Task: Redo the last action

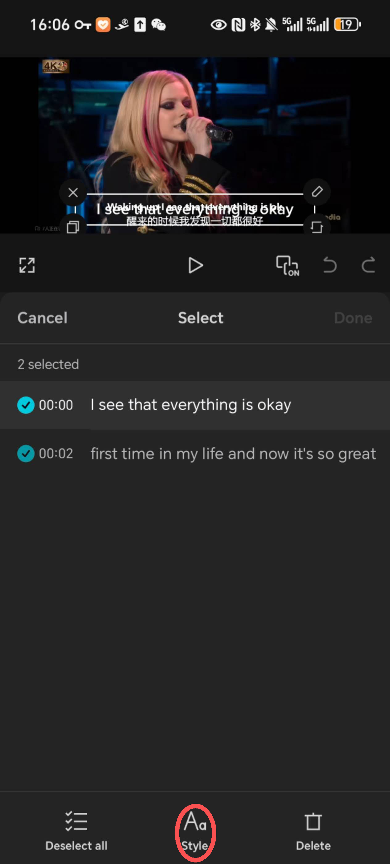Action: point(368,265)
